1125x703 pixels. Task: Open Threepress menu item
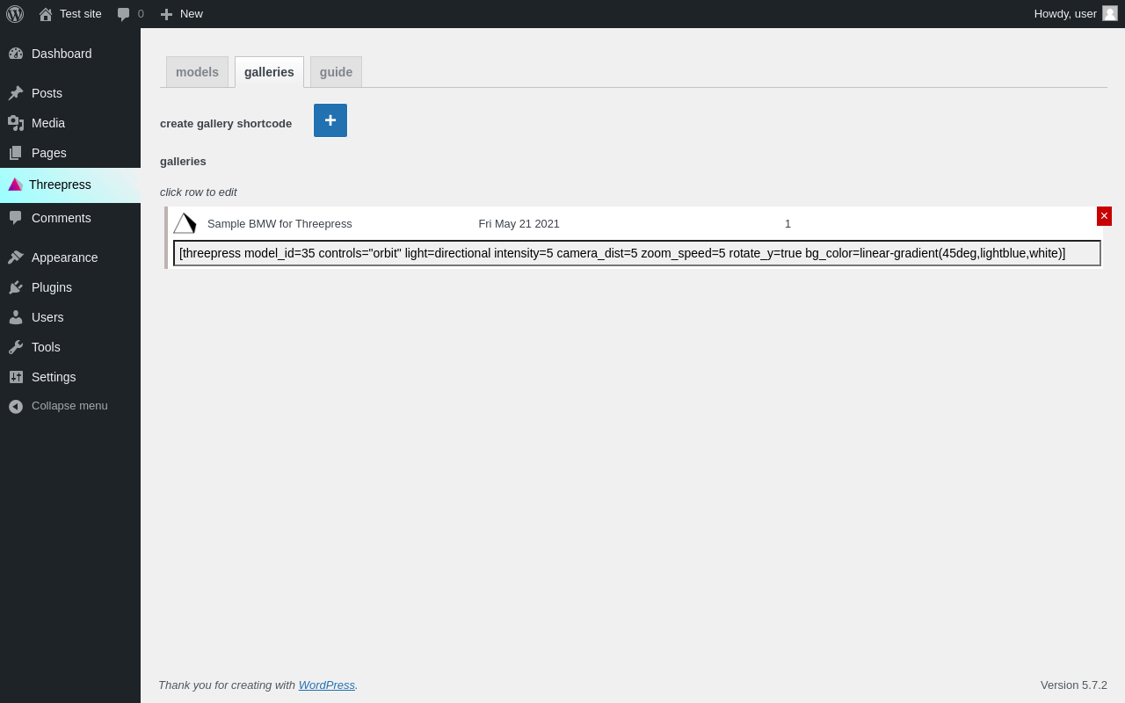pyautogui.click(x=70, y=185)
